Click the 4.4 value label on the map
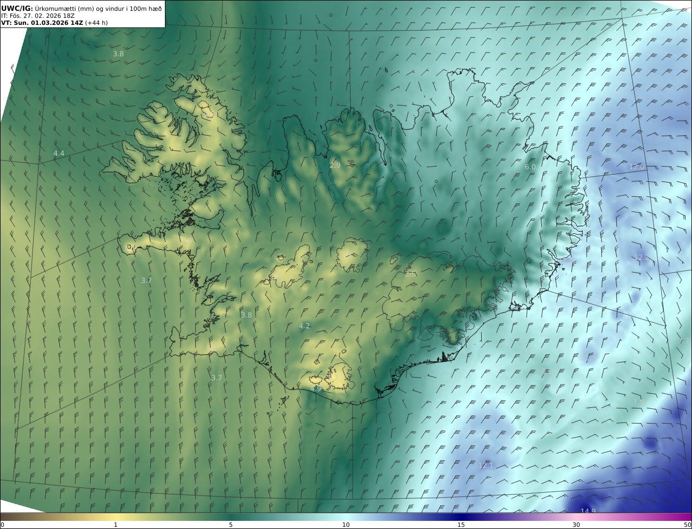Image resolution: width=692 pixels, height=529 pixels. [58, 154]
